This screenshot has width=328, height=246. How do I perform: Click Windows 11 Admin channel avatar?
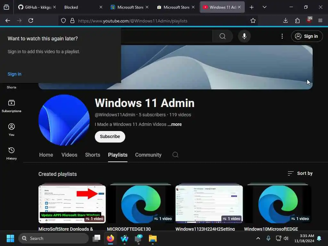[64, 120]
